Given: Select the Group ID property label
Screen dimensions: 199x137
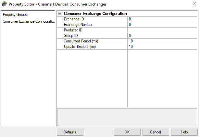Looking at the screenshot, I should [x=71, y=36].
